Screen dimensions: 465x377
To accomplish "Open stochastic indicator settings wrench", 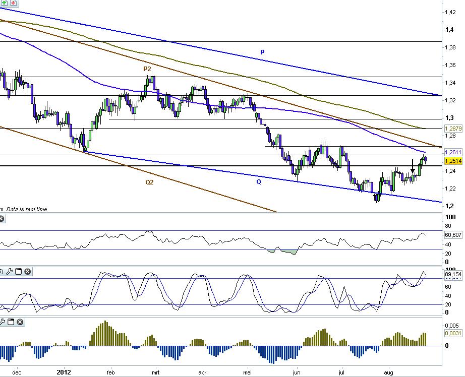I will 9,272.
